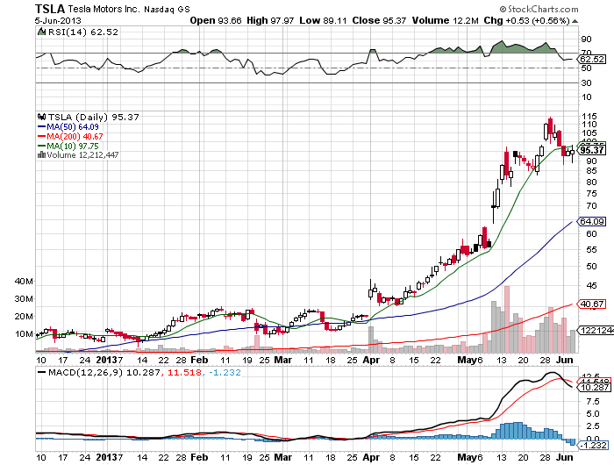Click the 'High 97.97' value
This screenshot has width=614, height=465.
(270, 20)
